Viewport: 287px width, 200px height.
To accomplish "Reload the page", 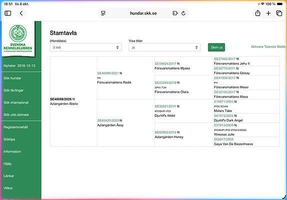I will 183,13.
